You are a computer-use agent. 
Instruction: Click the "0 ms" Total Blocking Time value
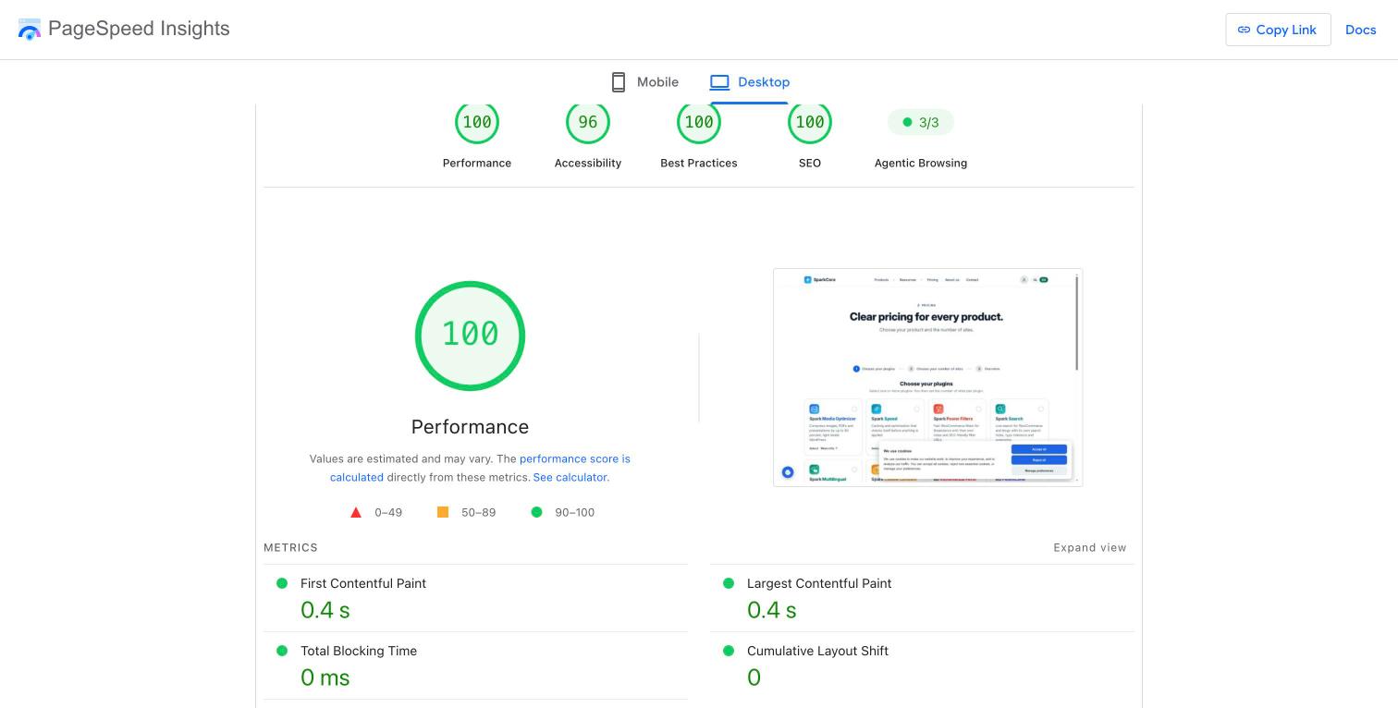(x=325, y=677)
